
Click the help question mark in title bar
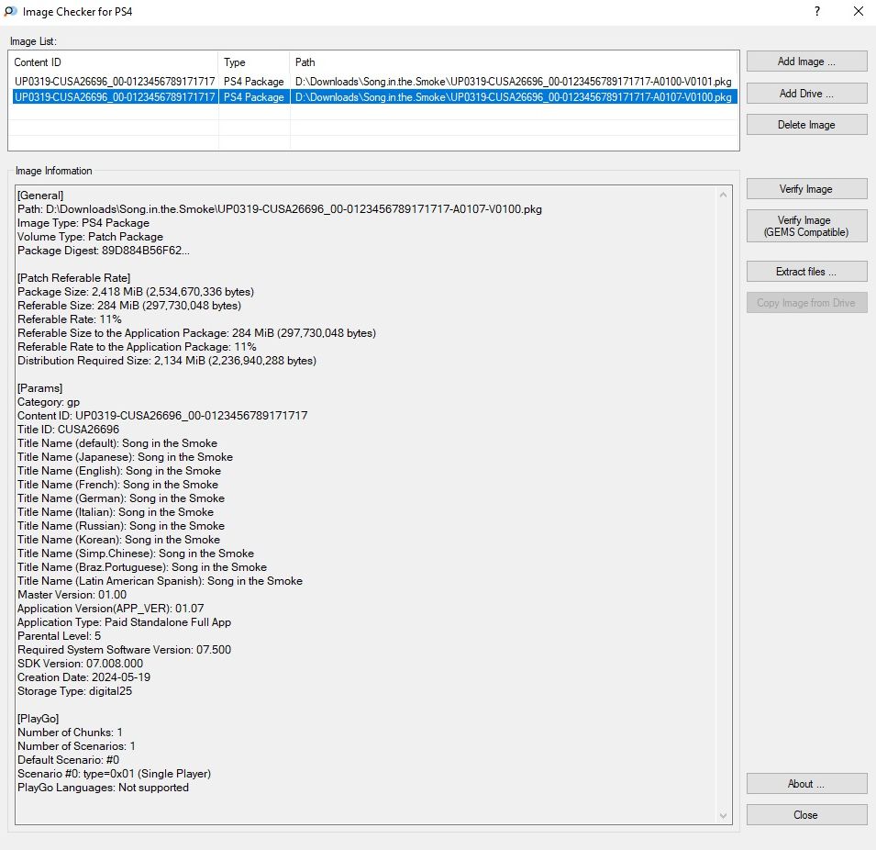[x=817, y=11]
